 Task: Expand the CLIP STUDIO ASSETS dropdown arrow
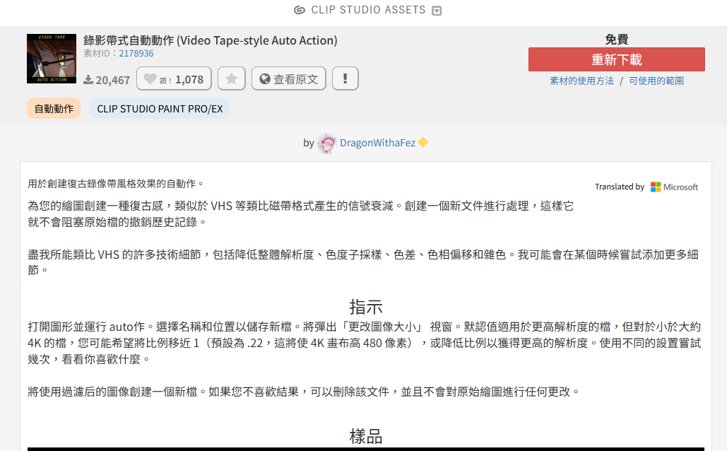click(x=437, y=11)
